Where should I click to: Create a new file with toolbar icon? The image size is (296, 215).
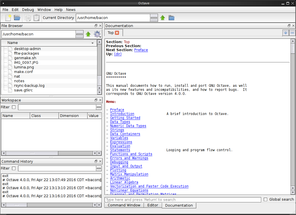(x=8, y=18)
